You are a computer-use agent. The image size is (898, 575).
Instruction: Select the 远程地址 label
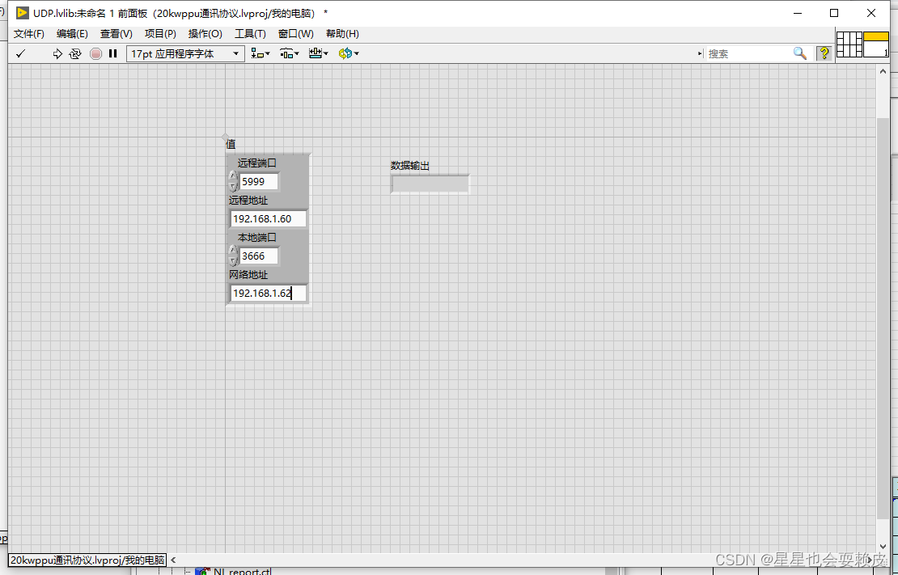point(248,201)
